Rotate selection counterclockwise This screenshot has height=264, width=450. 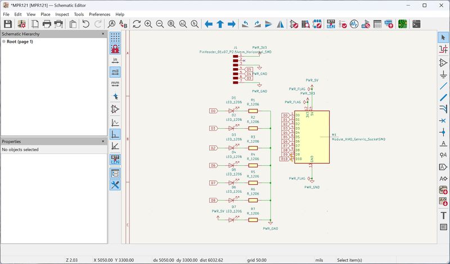(x=245, y=24)
